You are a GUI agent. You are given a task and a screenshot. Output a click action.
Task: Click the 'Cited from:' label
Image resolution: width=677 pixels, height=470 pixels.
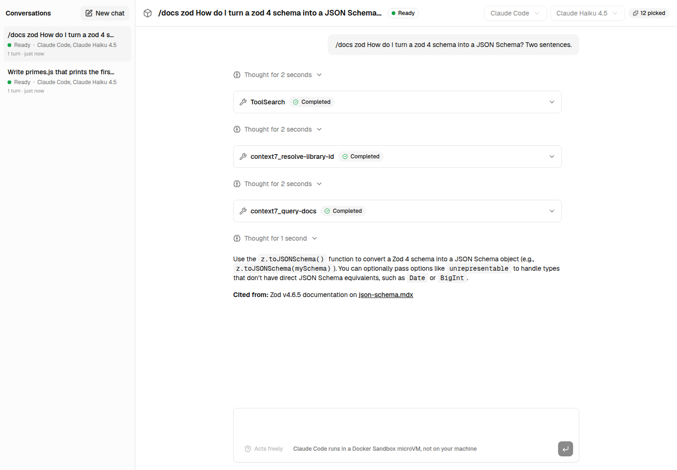[251, 295]
